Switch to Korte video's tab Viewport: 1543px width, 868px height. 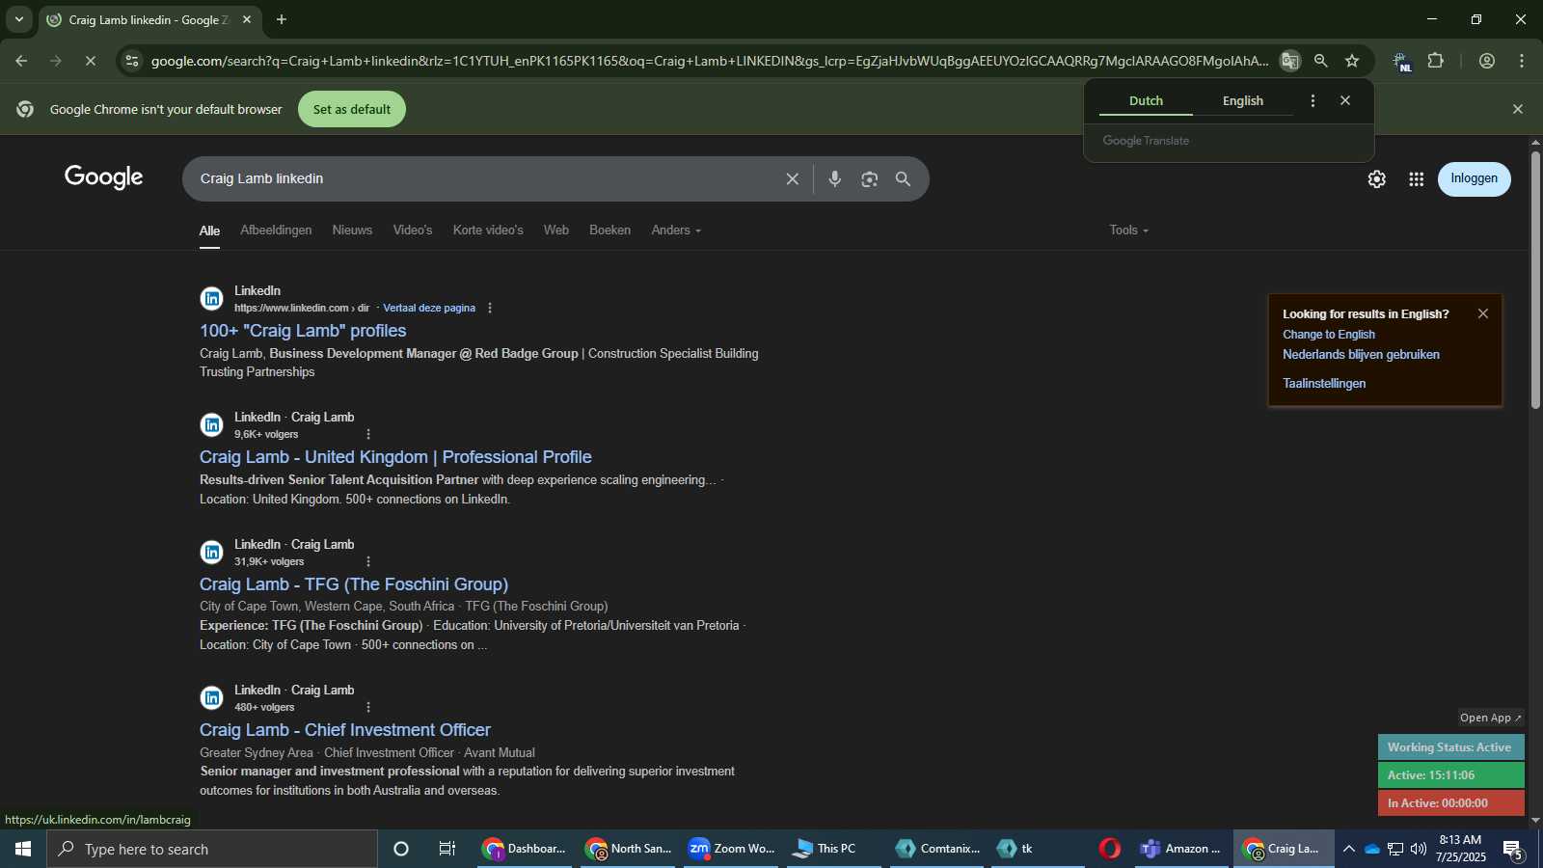[x=488, y=230]
